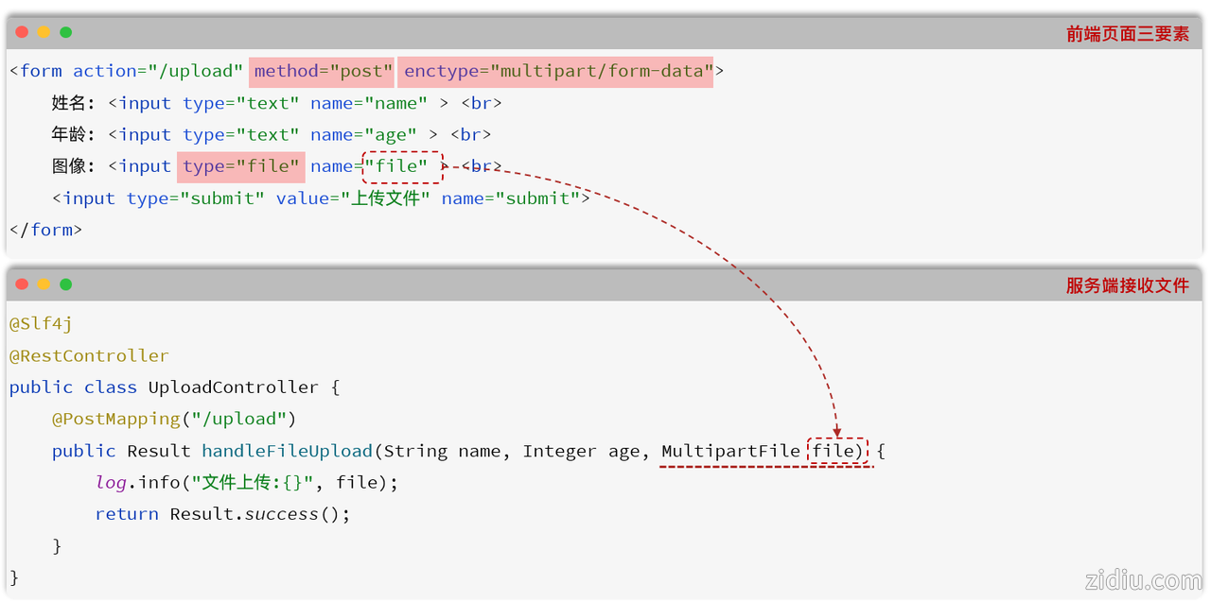Click the red dot in the bottom code window
Image resolution: width=1211 pixels, height=602 pixels.
coord(22,284)
